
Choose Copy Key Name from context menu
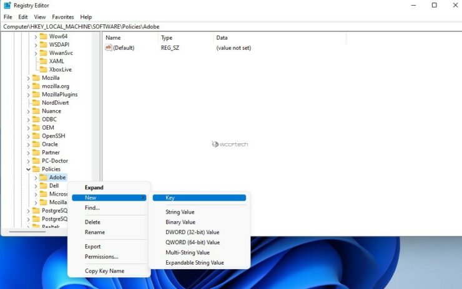tap(104, 271)
